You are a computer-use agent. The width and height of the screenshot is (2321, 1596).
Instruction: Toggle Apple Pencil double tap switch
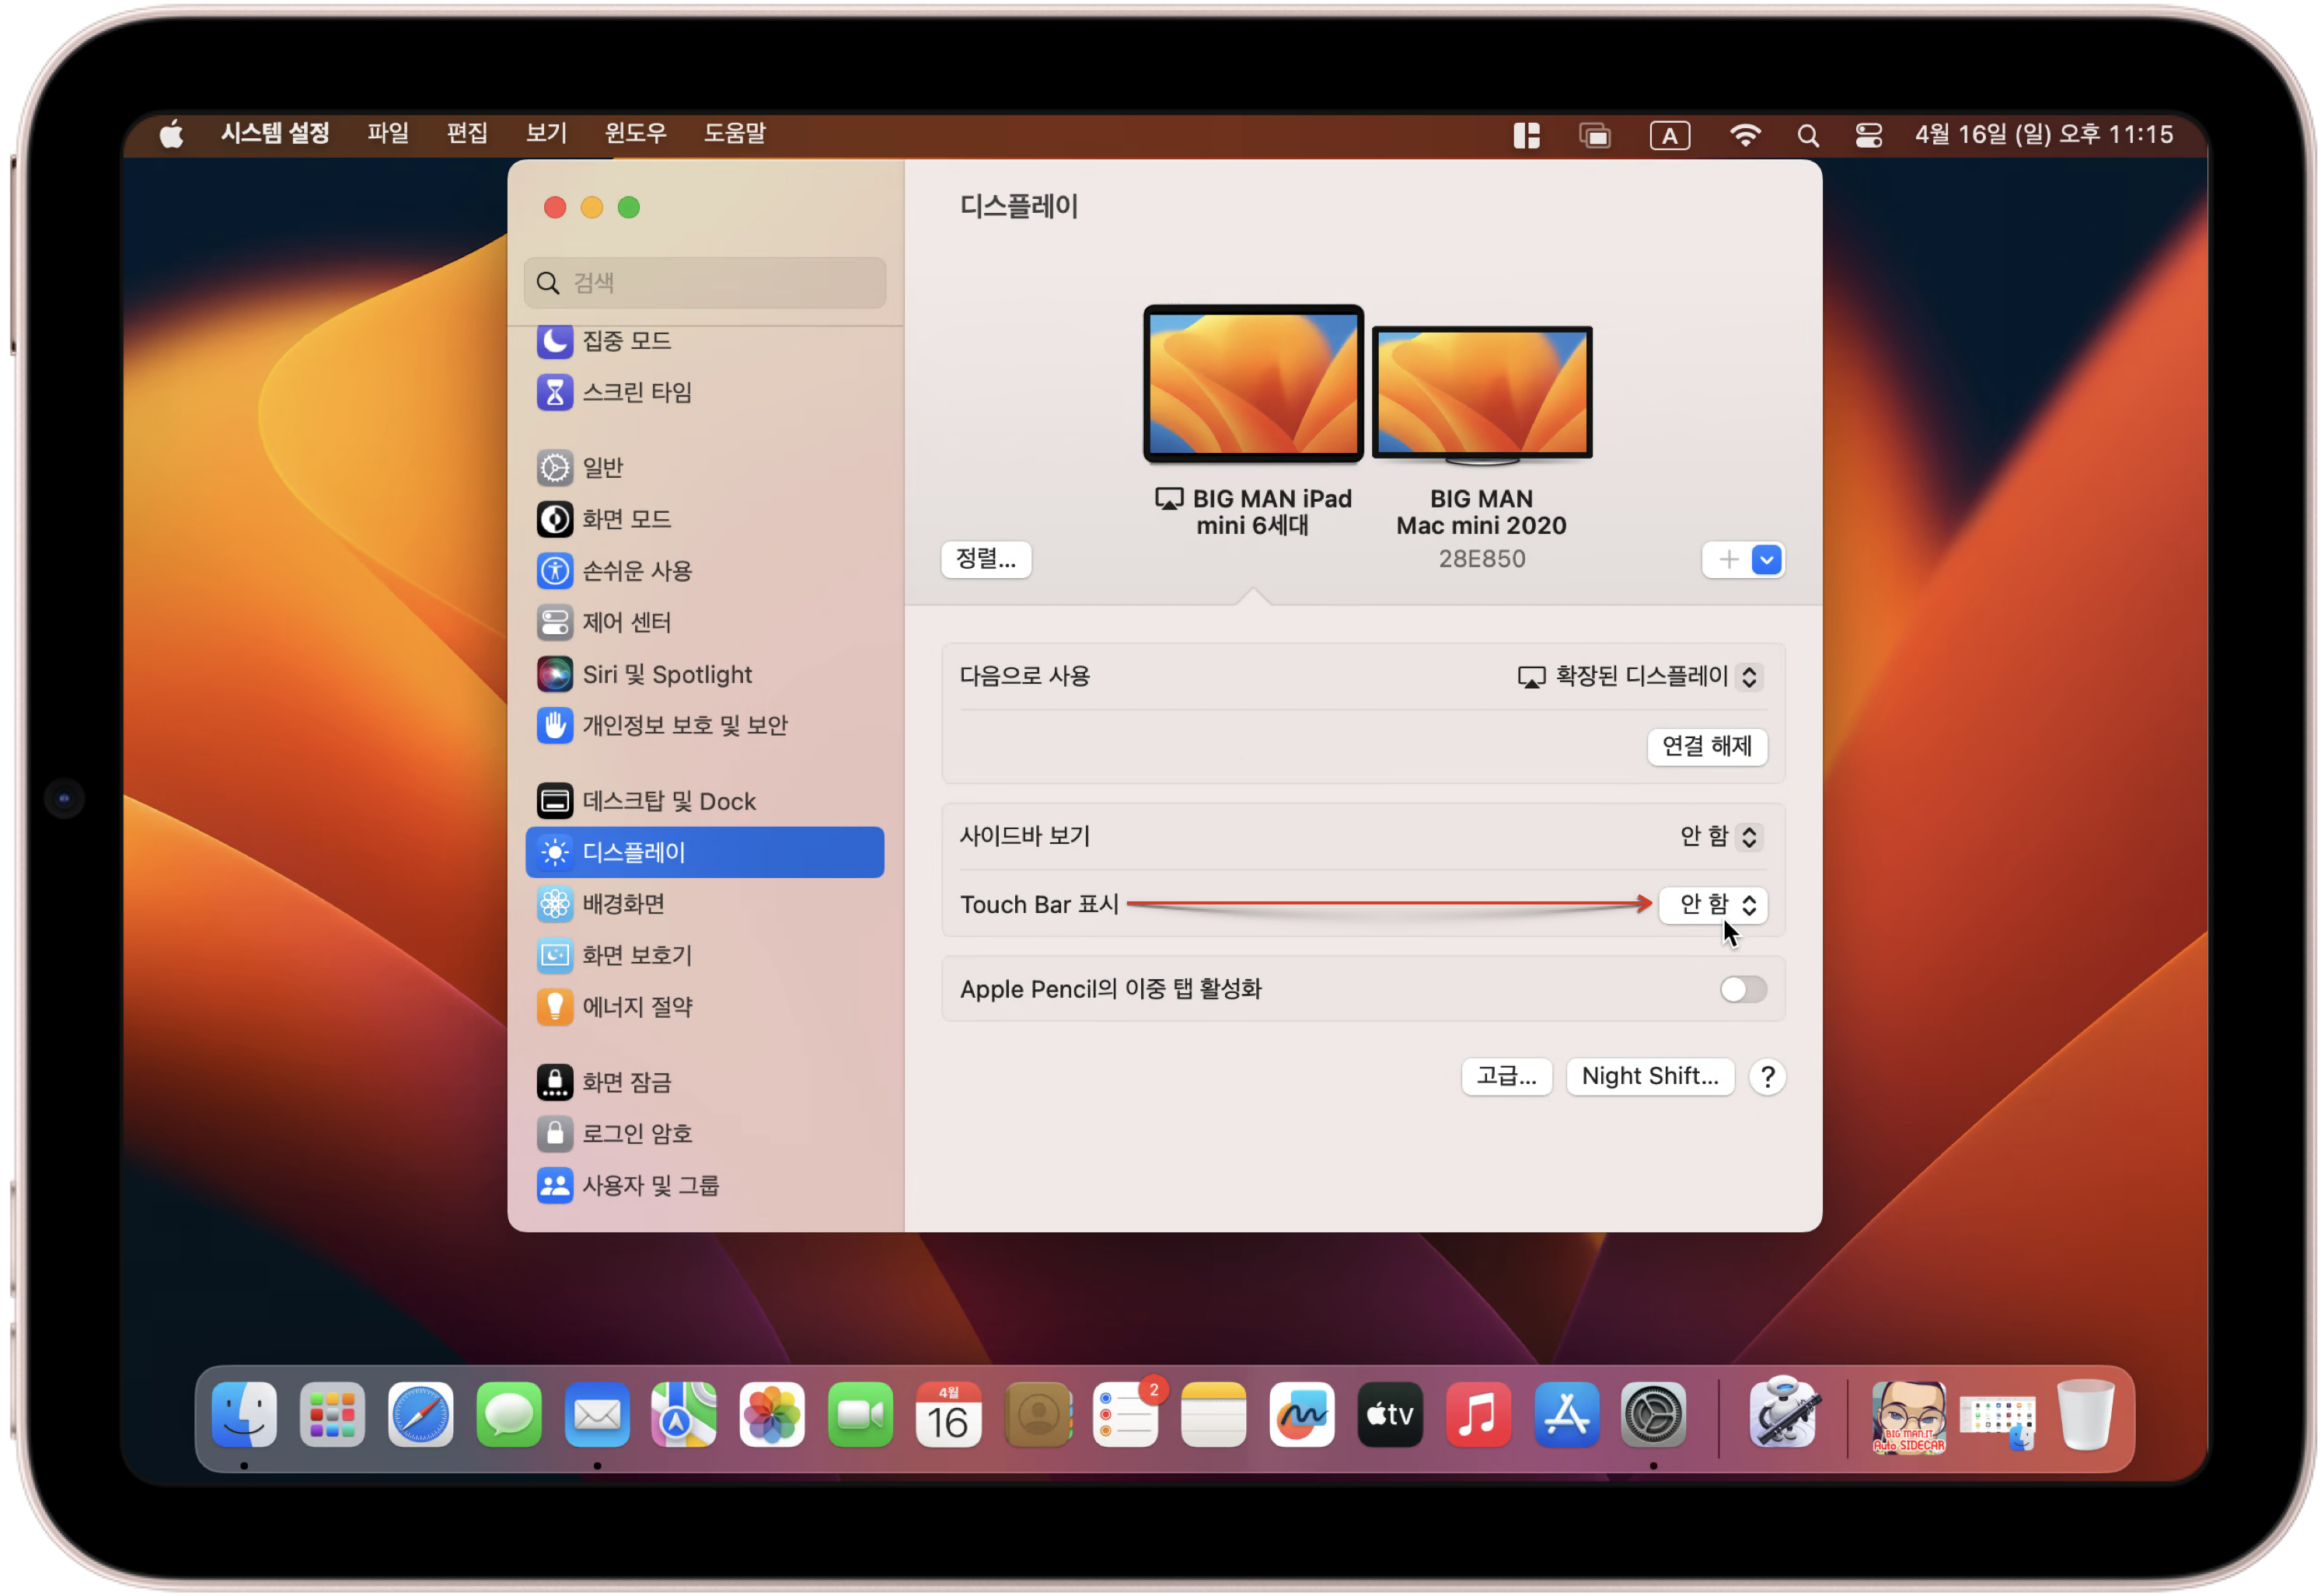tap(1743, 989)
